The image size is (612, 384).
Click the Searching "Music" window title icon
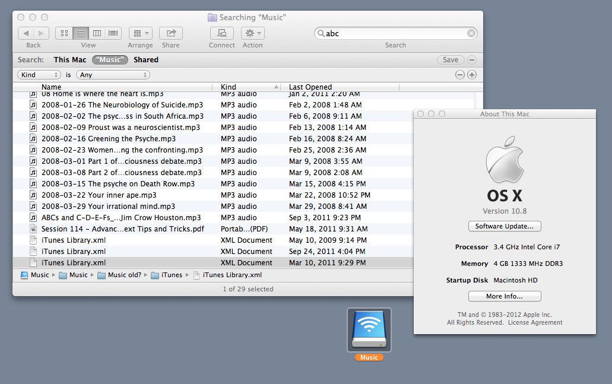[213, 18]
